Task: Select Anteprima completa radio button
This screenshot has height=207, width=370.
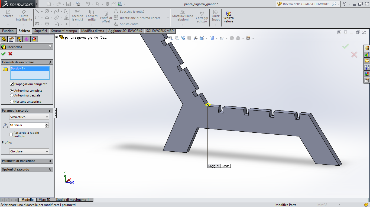Action: [12, 91]
